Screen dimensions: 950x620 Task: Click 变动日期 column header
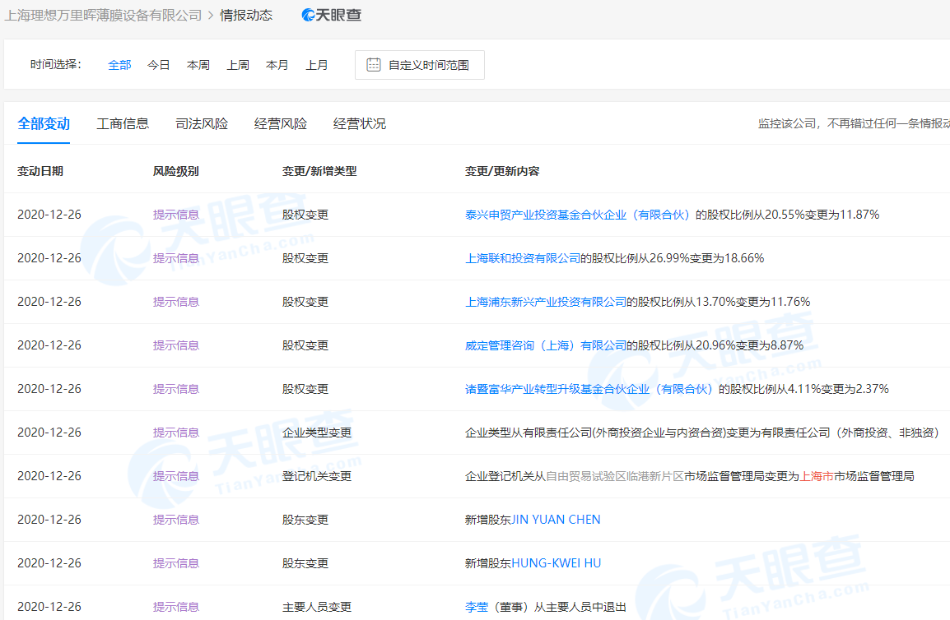(x=40, y=171)
